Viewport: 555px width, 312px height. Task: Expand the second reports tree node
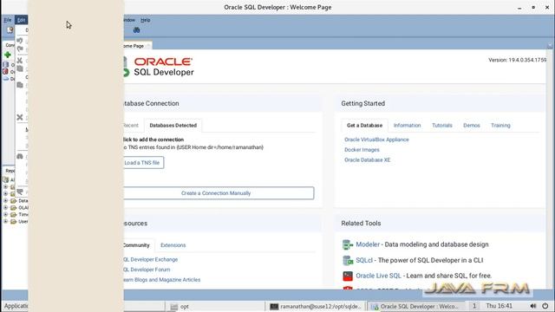click(5, 194)
